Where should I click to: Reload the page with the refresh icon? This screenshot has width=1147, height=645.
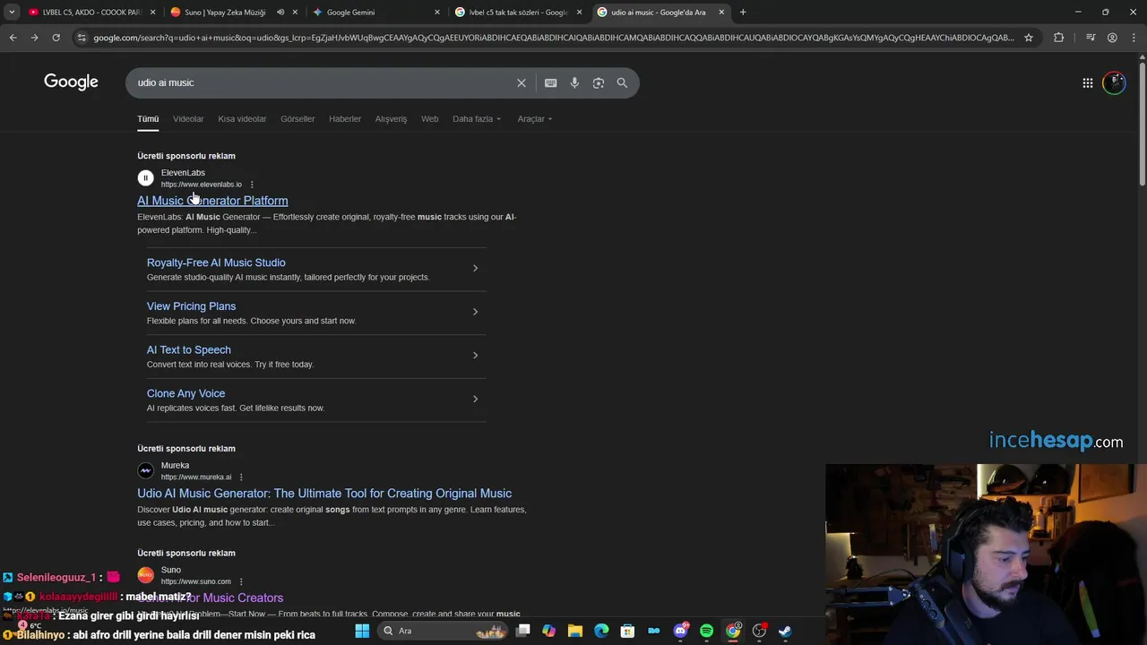pos(56,38)
